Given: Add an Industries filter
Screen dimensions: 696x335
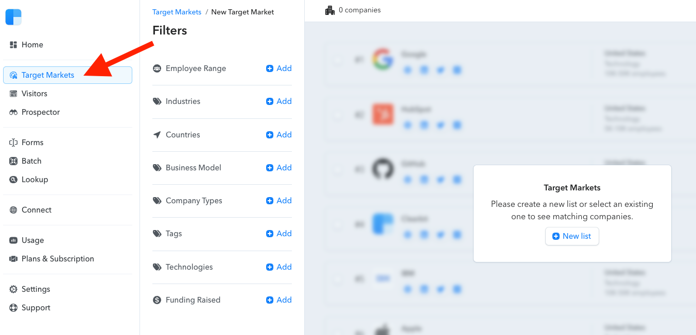Looking at the screenshot, I should [279, 101].
